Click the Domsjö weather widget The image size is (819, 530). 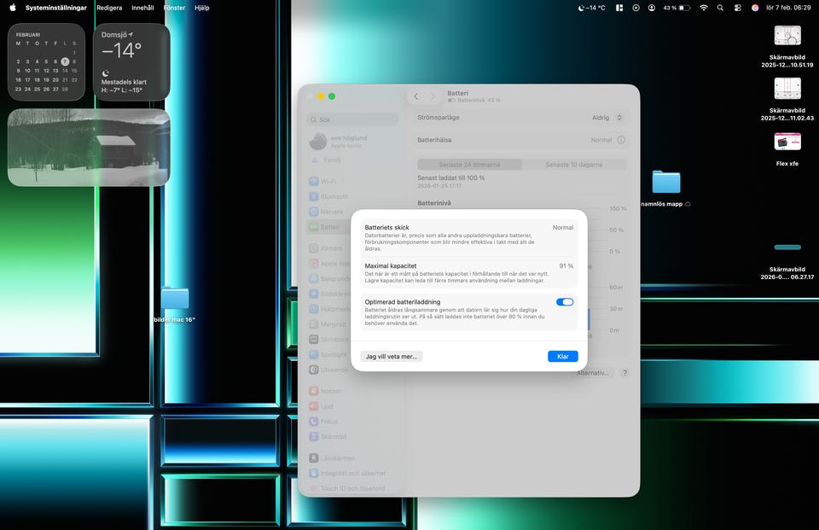click(x=131, y=62)
